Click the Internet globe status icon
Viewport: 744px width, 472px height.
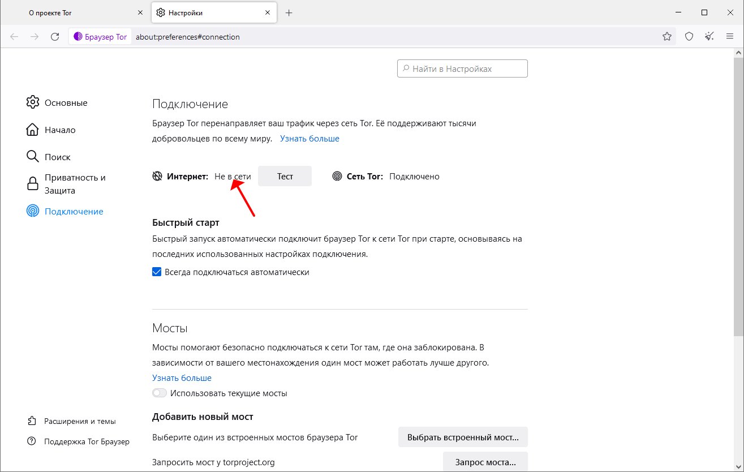pyautogui.click(x=157, y=176)
